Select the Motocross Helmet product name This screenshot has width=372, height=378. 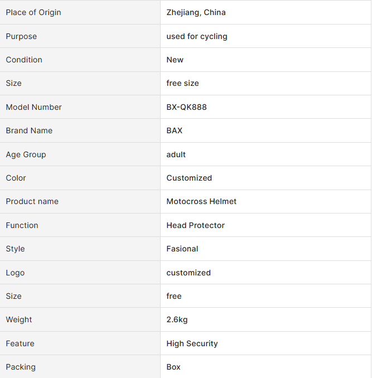coord(201,201)
